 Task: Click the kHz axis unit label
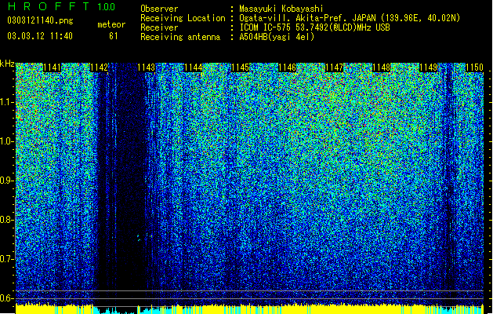[x=7, y=64]
